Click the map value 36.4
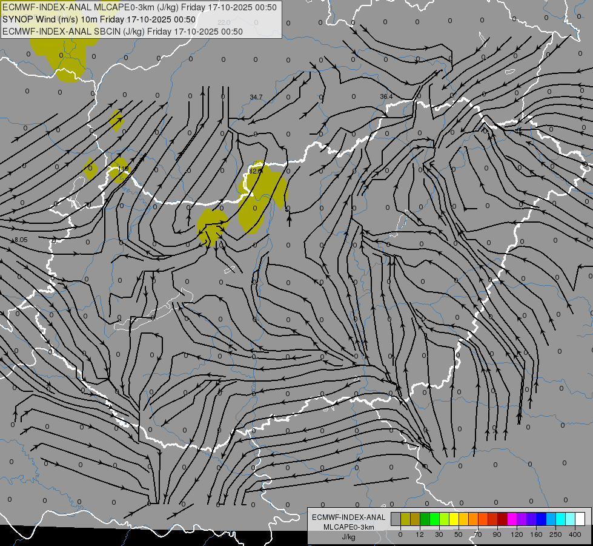 pyautogui.click(x=386, y=96)
